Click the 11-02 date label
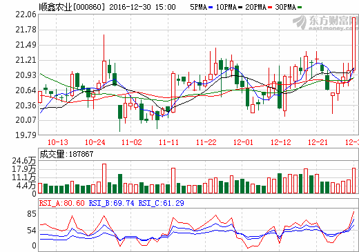This screenshot has width=359, height=252. [132, 142]
